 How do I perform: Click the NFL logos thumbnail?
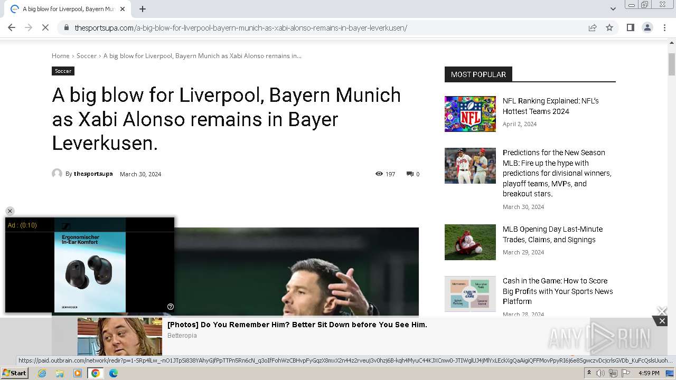[x=470, y=114]
